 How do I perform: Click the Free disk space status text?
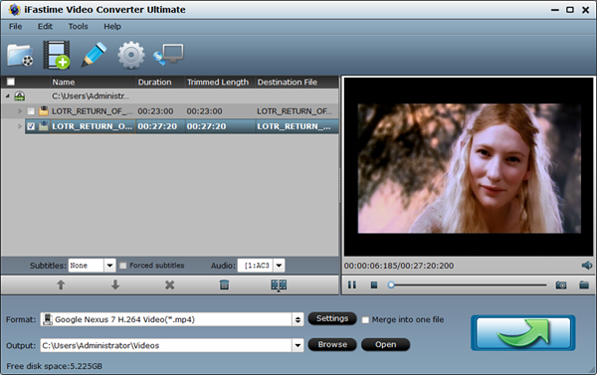[x=55, y=366]
